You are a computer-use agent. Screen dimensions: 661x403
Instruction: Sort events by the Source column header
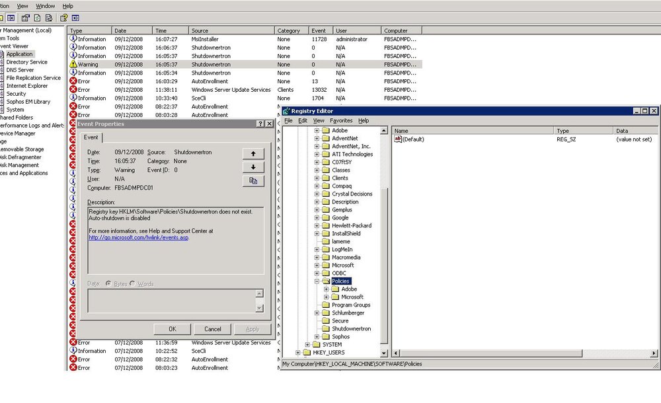[231, 30]
